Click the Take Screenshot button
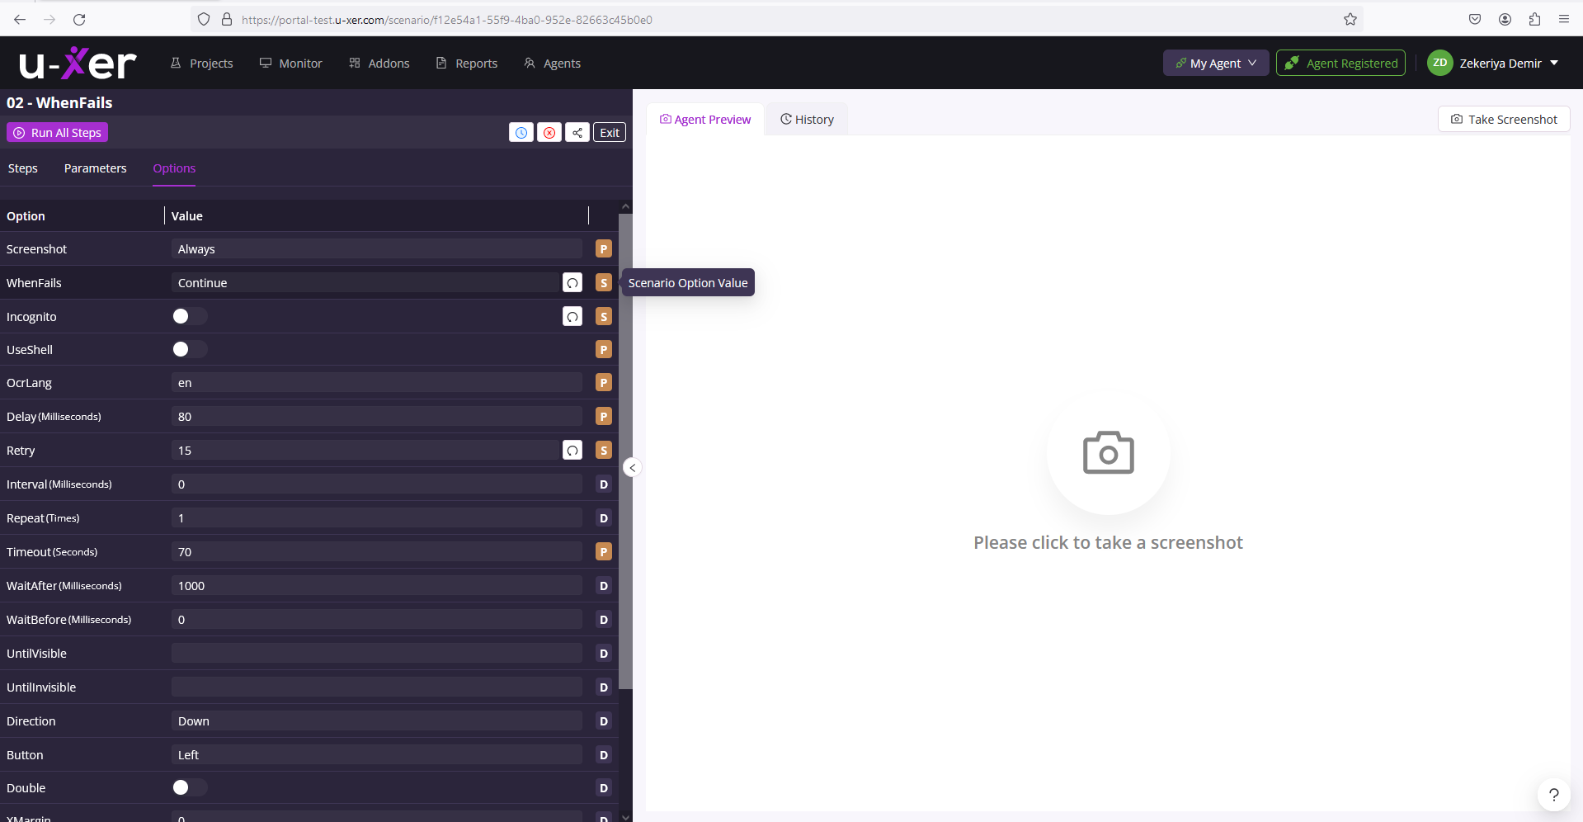The image size is (1583, 822). point(1504,120)
